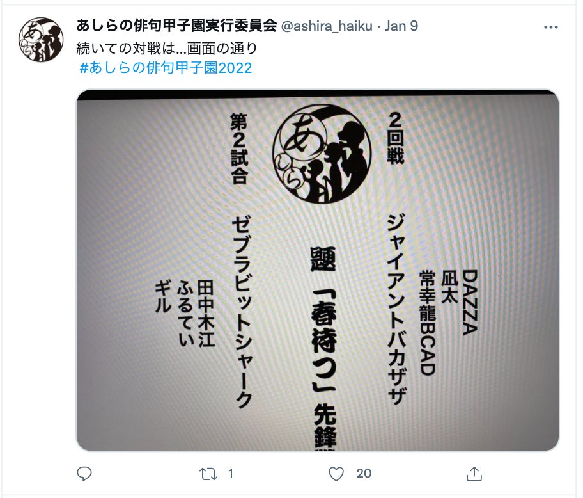Like the tweet with the heart icon
This screenshot has width=583, height=498.
[336, 474]
